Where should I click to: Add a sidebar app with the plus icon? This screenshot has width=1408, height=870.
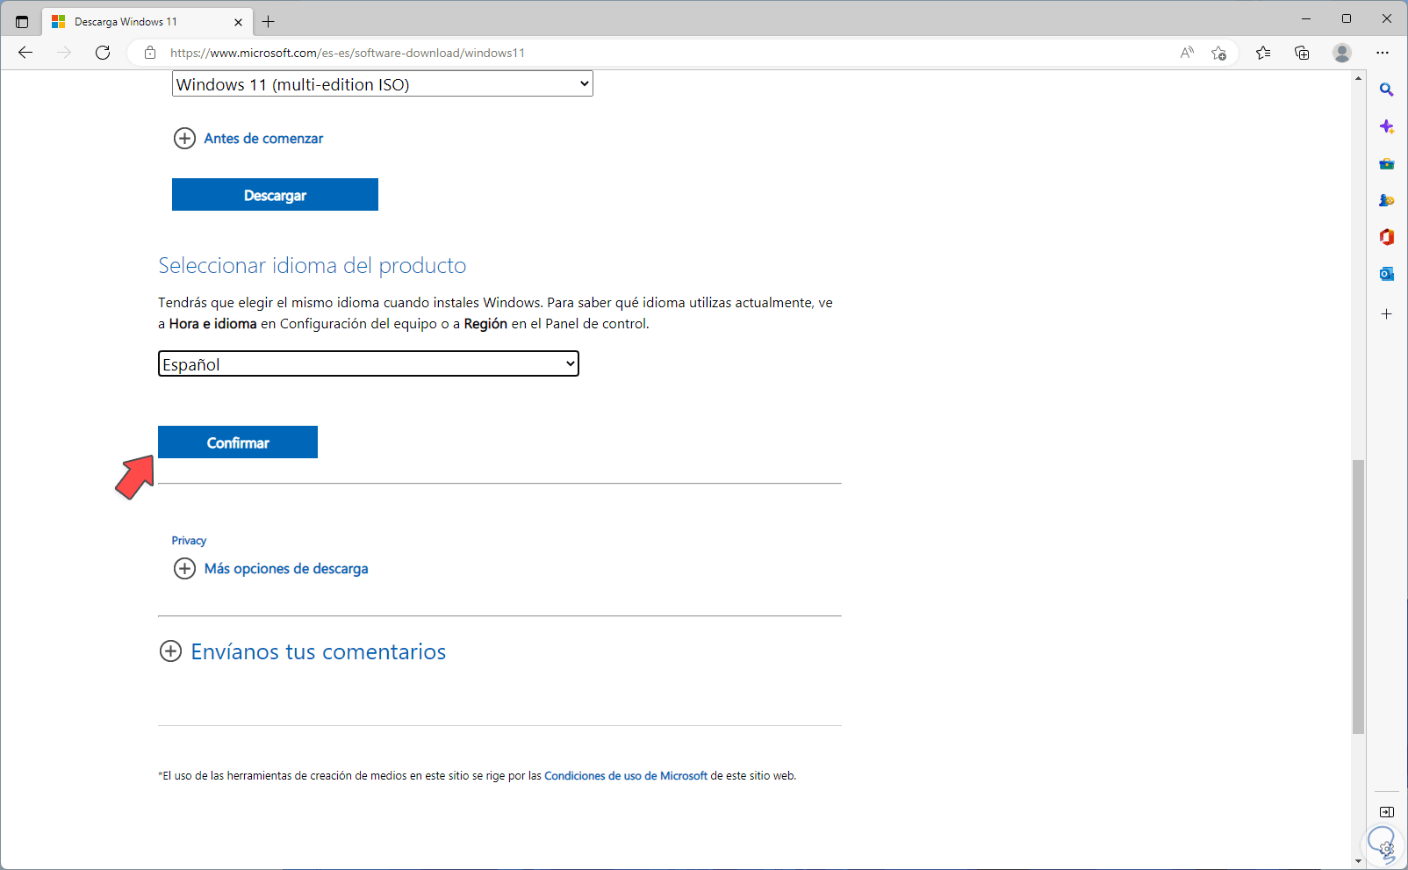1387,313
